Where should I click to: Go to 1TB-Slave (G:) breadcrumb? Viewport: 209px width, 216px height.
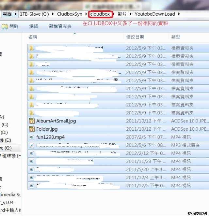[34, 14]
